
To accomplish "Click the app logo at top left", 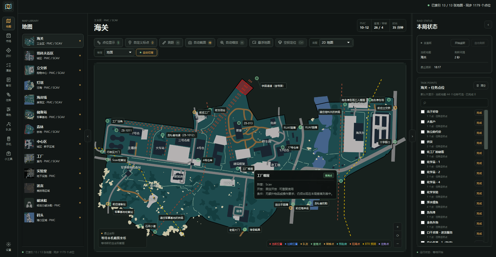I will (x=8, y=6).
